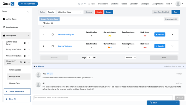Screen dimensions: 186x105
Task: Check the box for Deanna Weimann
Action: point(52,46)
